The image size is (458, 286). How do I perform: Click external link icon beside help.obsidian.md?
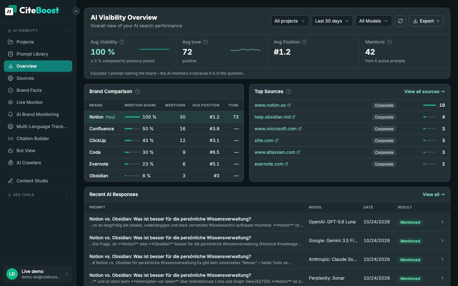tap(294, 117)
